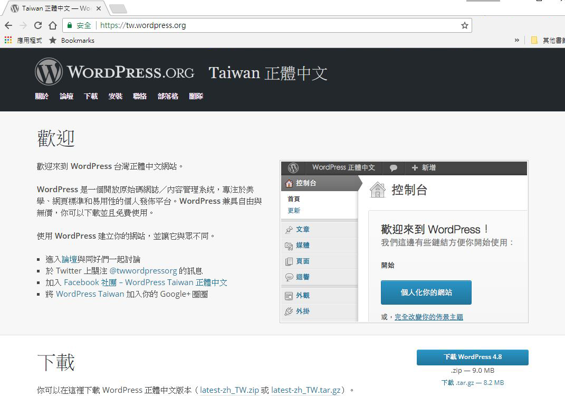
Task: Reload the page with the refresh icon
Action: coord(38,25)
